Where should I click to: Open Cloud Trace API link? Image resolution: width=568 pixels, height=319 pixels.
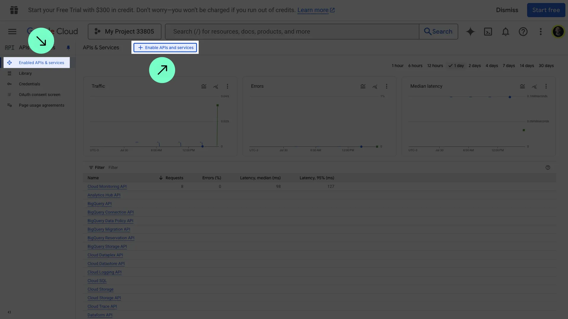tap(102, 306)
